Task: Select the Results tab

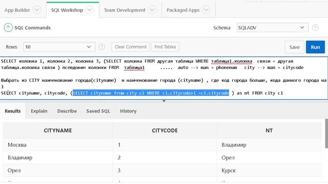Action: [x=12, y=111]
